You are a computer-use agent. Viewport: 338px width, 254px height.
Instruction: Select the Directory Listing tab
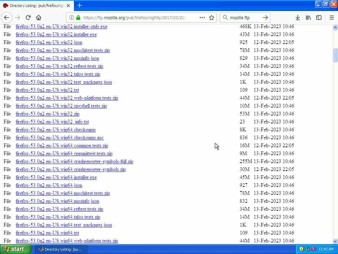(x=37, y=6)
